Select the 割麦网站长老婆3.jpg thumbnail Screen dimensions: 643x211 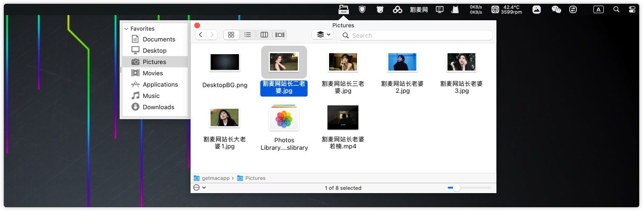click(x=461, y=62)
